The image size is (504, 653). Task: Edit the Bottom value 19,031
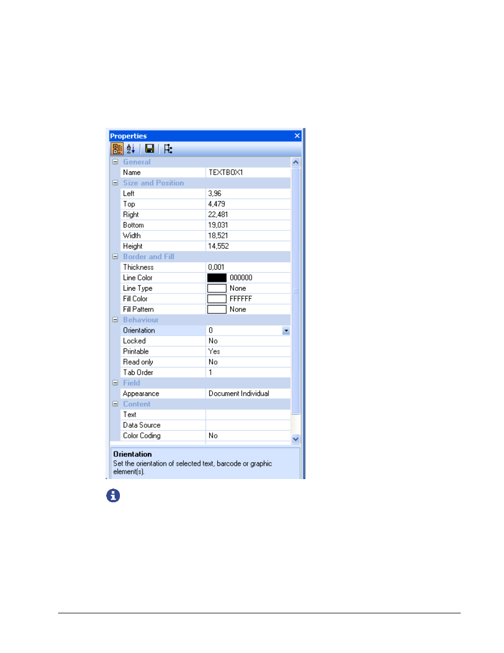[248, 225]
